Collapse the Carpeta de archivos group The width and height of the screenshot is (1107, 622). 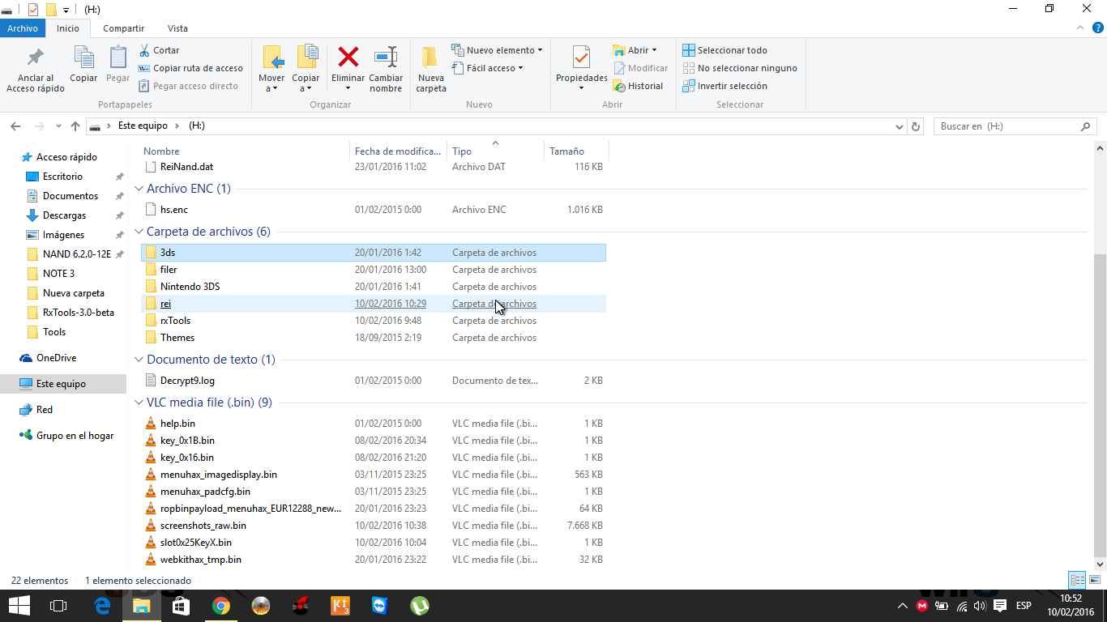138,232
